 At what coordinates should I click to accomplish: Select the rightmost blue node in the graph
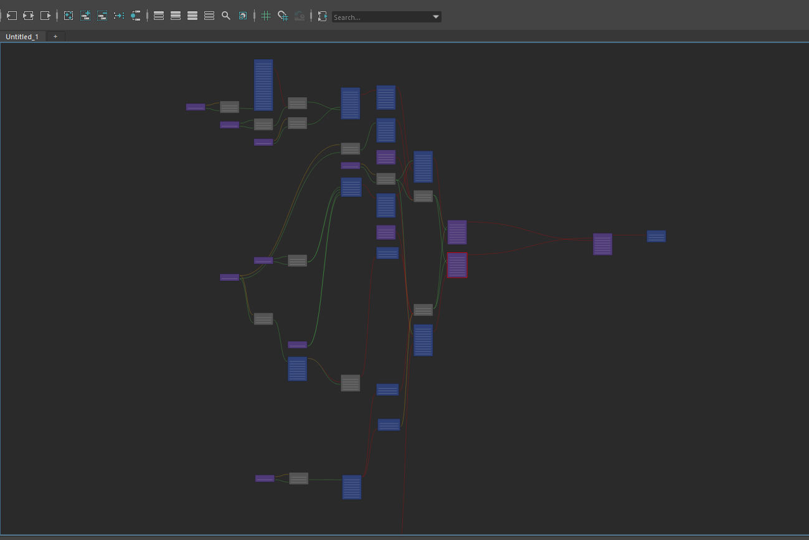pos(656,236)
